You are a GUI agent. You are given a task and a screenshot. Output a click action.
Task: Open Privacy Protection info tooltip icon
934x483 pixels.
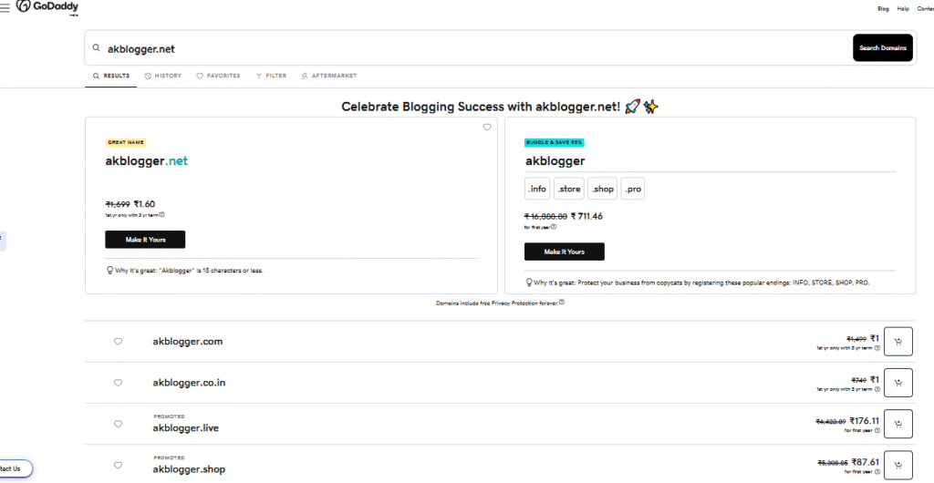coord(562,303)
